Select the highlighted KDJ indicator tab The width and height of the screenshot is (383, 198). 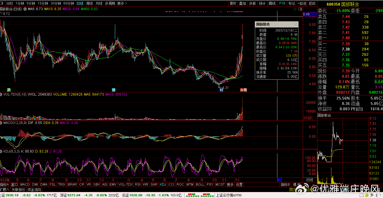(x=163, y=185)
